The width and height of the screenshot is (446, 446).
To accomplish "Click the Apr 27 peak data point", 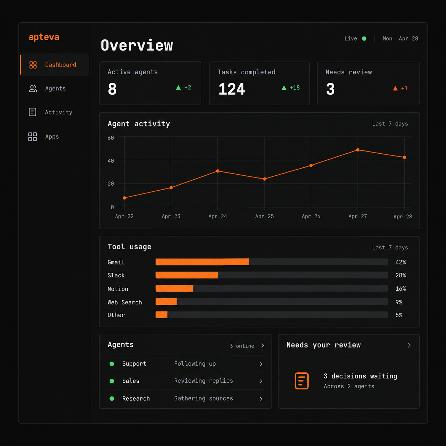I will 358,150.
